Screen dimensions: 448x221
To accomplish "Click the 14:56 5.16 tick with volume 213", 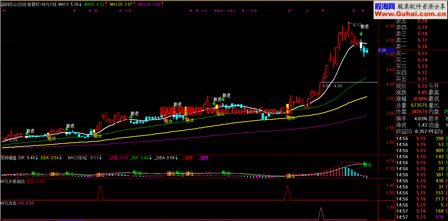I will (x=422, y=199).
